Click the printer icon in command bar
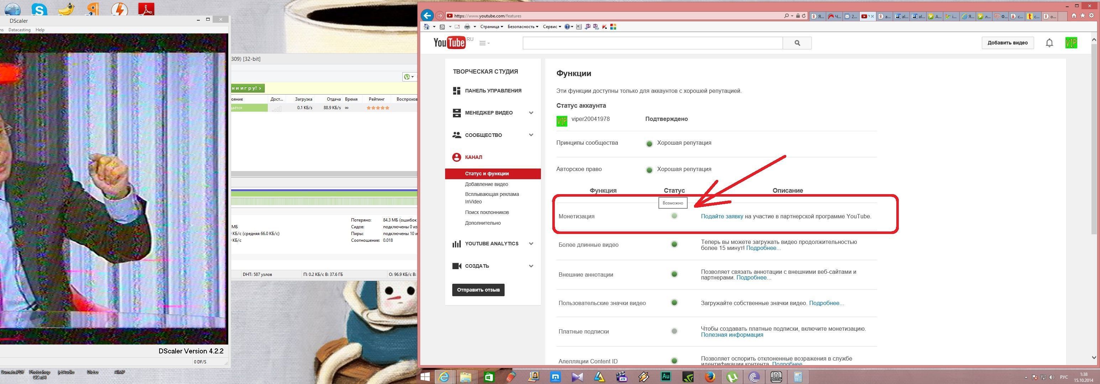 click(x=467, y=27)
